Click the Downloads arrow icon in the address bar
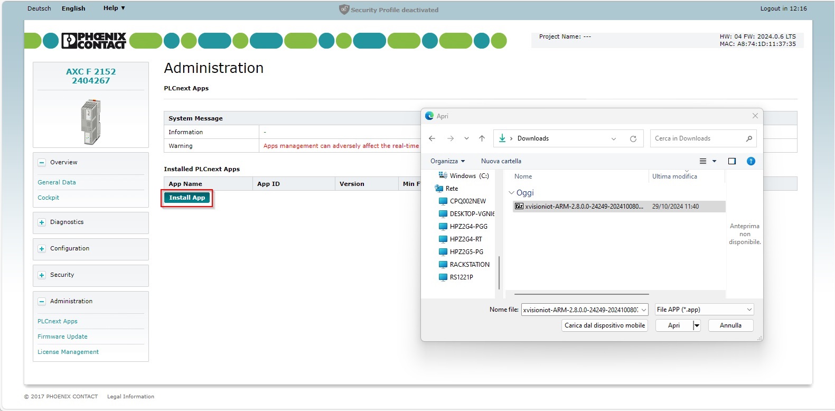The image size is (835, 411). coord(502,138)
